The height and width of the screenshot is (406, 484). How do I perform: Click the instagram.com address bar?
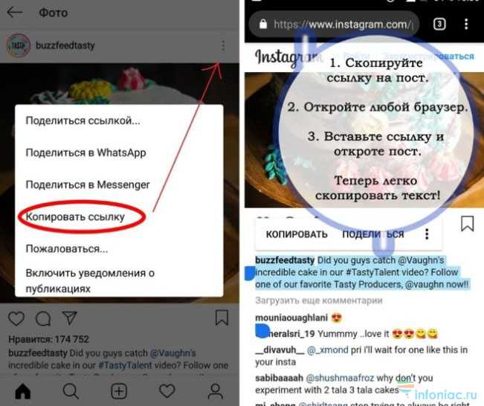click(334, 24)
